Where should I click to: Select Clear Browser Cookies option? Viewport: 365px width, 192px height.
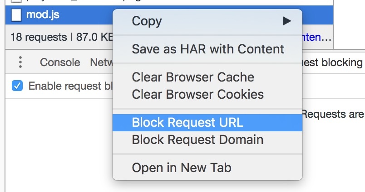click(x=197, y=94)
